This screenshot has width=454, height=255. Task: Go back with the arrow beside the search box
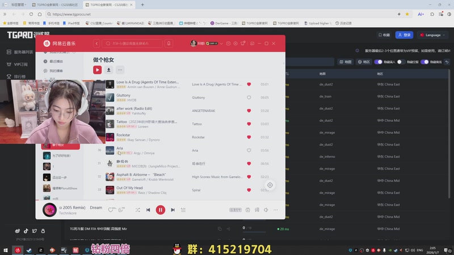(96, 44)
